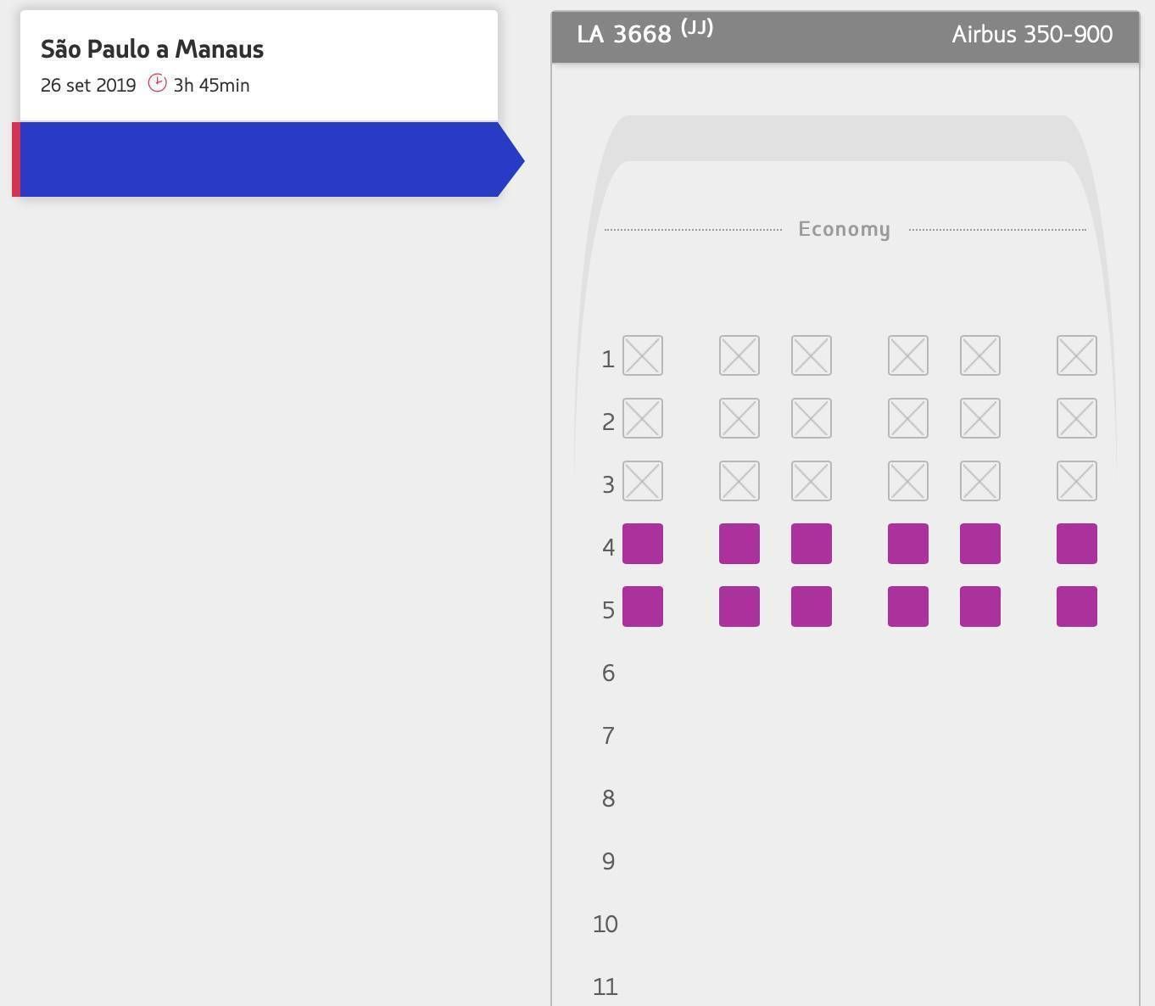Click unavailable first seat in row 1
The width and height of the screenshot is (1155, 1006).
coord(643,355)
